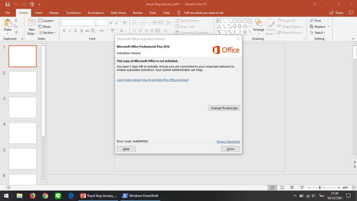This screenshot has height=201, width=357.
Task: Click the Close button in Activation Wizard
Action: coord(230,149)
